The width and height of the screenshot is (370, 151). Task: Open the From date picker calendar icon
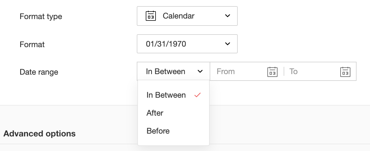(x=272, y=72)
